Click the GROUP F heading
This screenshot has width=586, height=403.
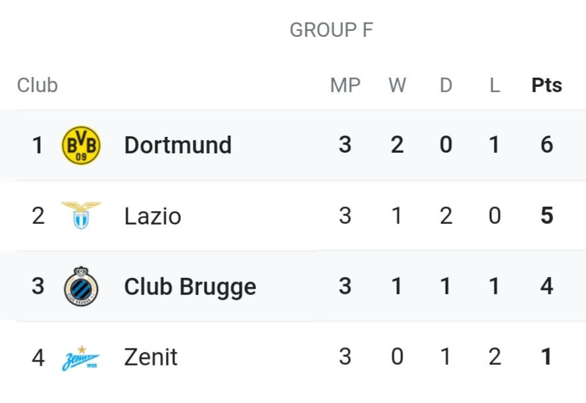tap(331, 30)
